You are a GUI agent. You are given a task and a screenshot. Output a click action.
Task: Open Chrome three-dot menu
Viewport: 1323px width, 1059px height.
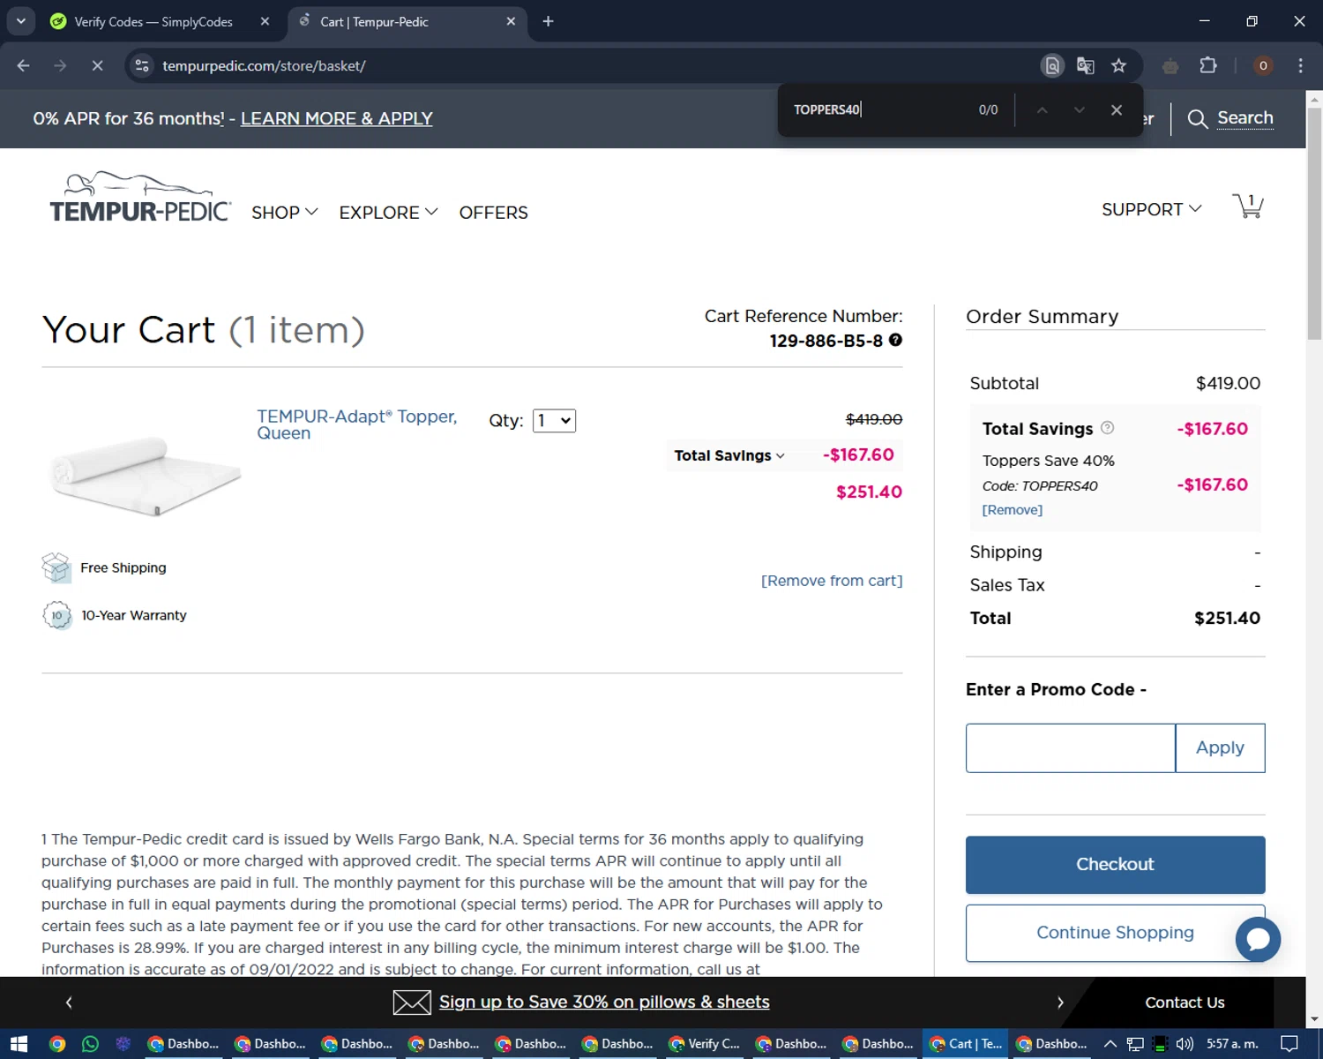[1300, 65]
